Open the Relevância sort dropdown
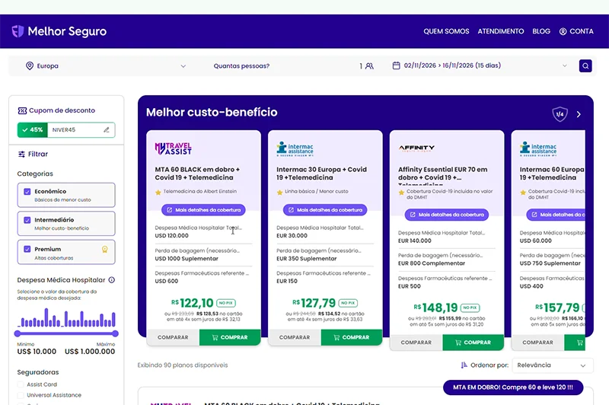The width and height of the screenshot is (609, 405). point(553,365)
